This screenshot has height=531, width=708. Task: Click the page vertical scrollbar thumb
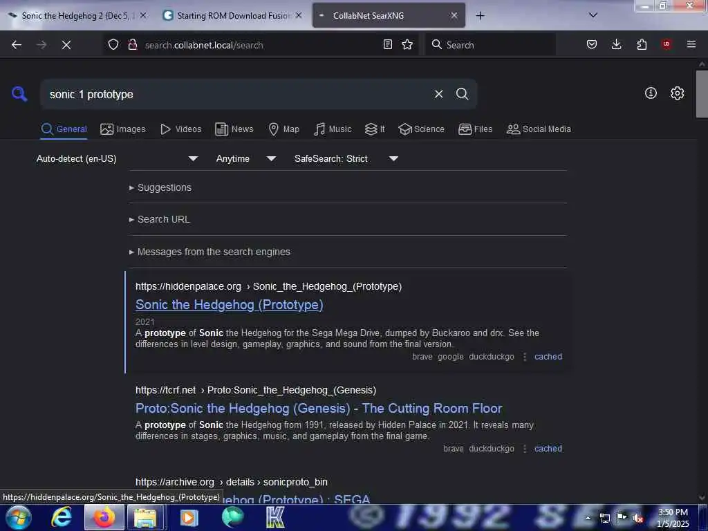pos(702,94)
